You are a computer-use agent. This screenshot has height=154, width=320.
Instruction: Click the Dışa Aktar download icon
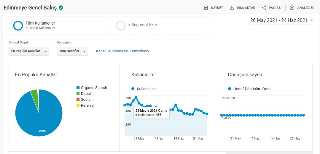click(x=231, y=8)
